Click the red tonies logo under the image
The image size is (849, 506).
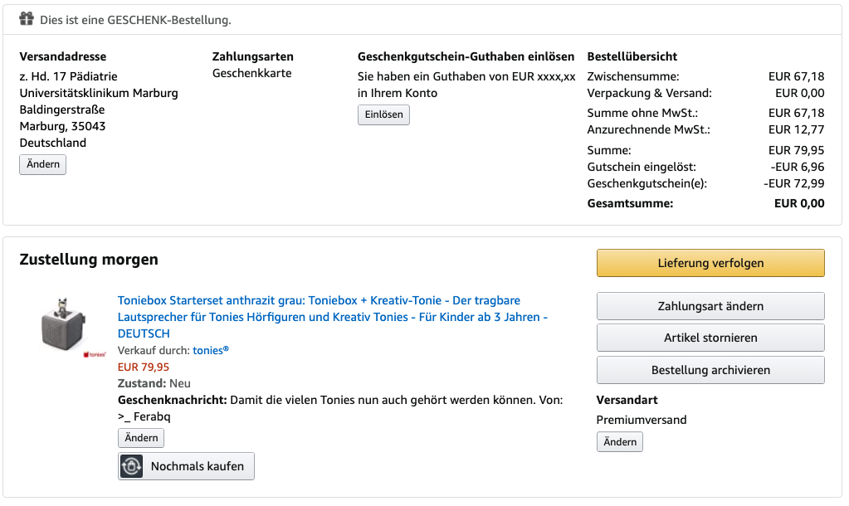pos(95,354)
